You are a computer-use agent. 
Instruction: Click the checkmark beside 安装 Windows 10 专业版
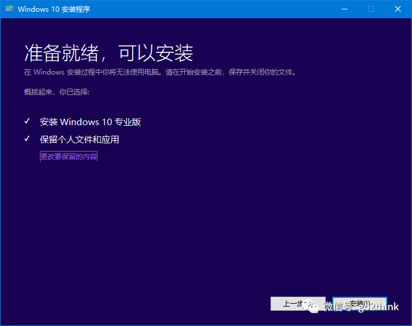[27, 121]
